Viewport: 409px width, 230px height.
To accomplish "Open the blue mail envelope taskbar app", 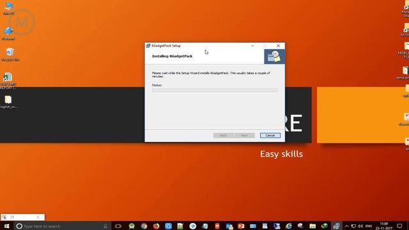I will [x=253, y=226].
